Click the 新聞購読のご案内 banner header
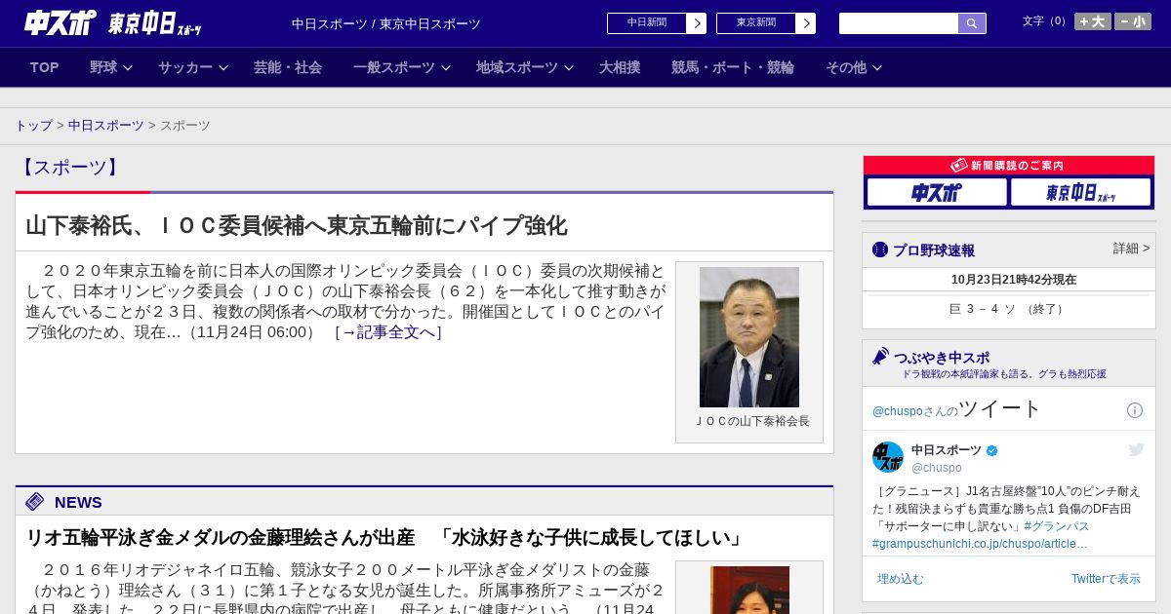This screenshot has height=614, width=1171. (1009, 166)
